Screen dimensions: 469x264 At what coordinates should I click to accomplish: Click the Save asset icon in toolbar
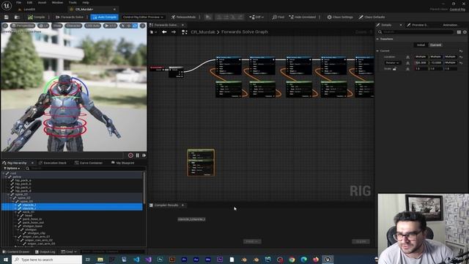click(x=7, y=17)
